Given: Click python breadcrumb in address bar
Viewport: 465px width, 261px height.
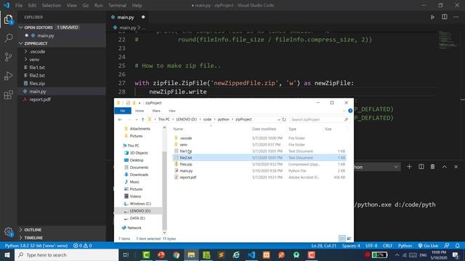Looking at the screenshot, I should (223, 120).
